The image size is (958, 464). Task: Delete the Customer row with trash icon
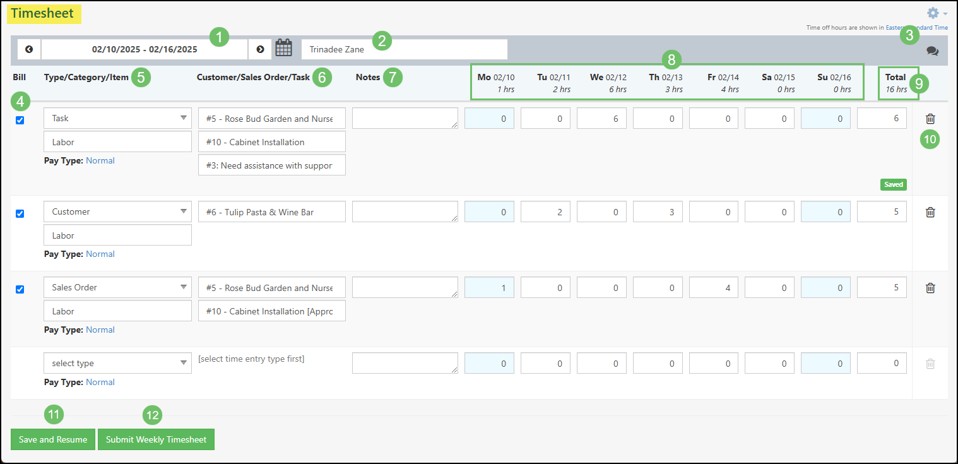point(930,212)
